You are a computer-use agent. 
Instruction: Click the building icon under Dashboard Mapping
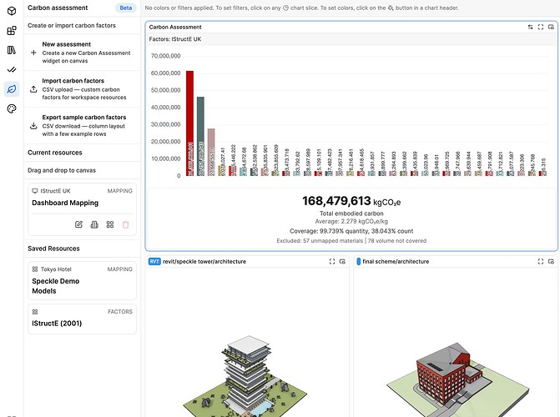point(94,224)
